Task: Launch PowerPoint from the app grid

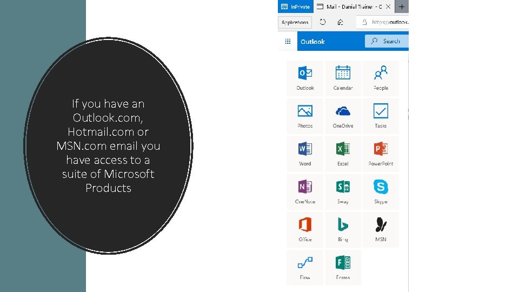Action: point(381,154)
